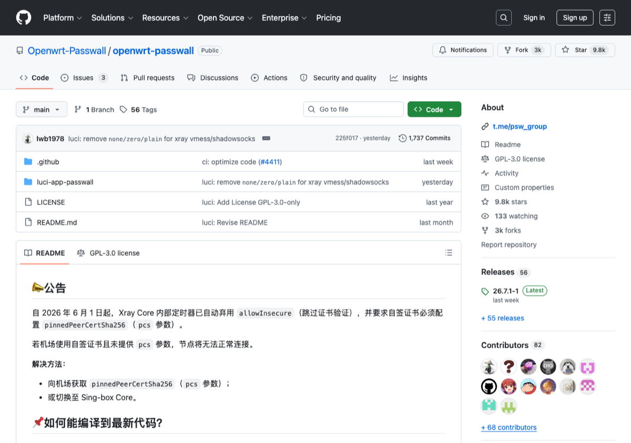Click the README.md file icon
This screenshot has height=443, width=631.
tap(28, 222)
